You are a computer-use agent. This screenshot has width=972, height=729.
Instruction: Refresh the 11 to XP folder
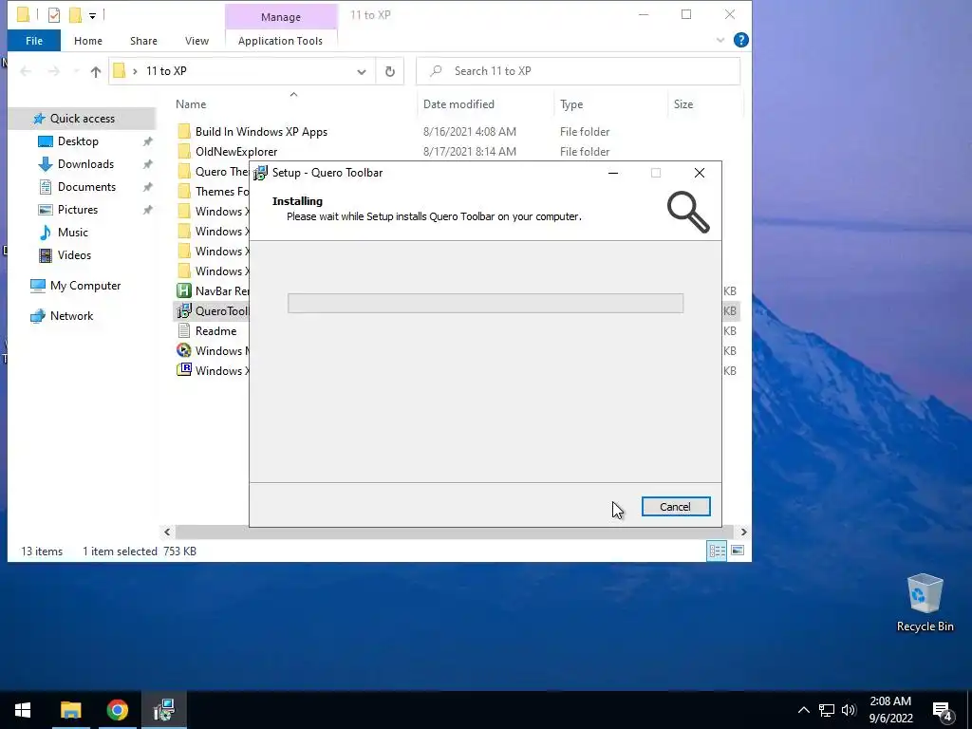point(390,71)
